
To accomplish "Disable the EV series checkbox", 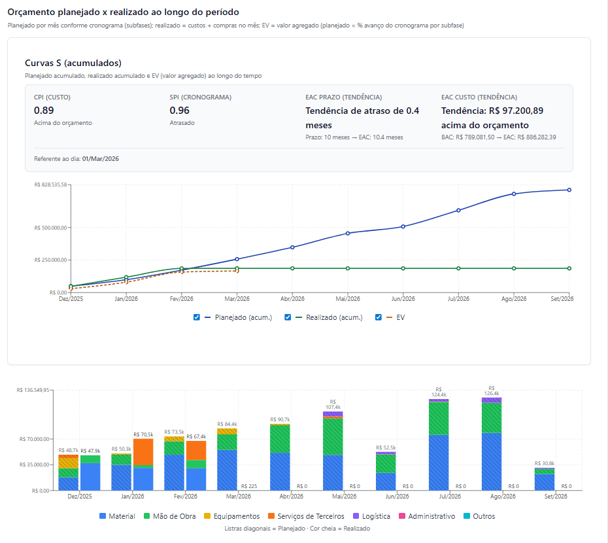I will pos(379,317).
